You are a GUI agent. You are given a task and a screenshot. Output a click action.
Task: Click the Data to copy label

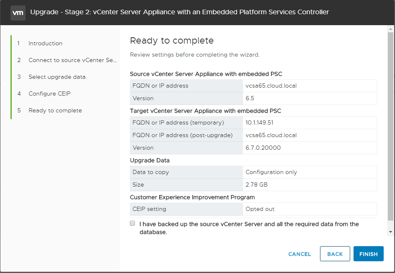pos(151,172)
